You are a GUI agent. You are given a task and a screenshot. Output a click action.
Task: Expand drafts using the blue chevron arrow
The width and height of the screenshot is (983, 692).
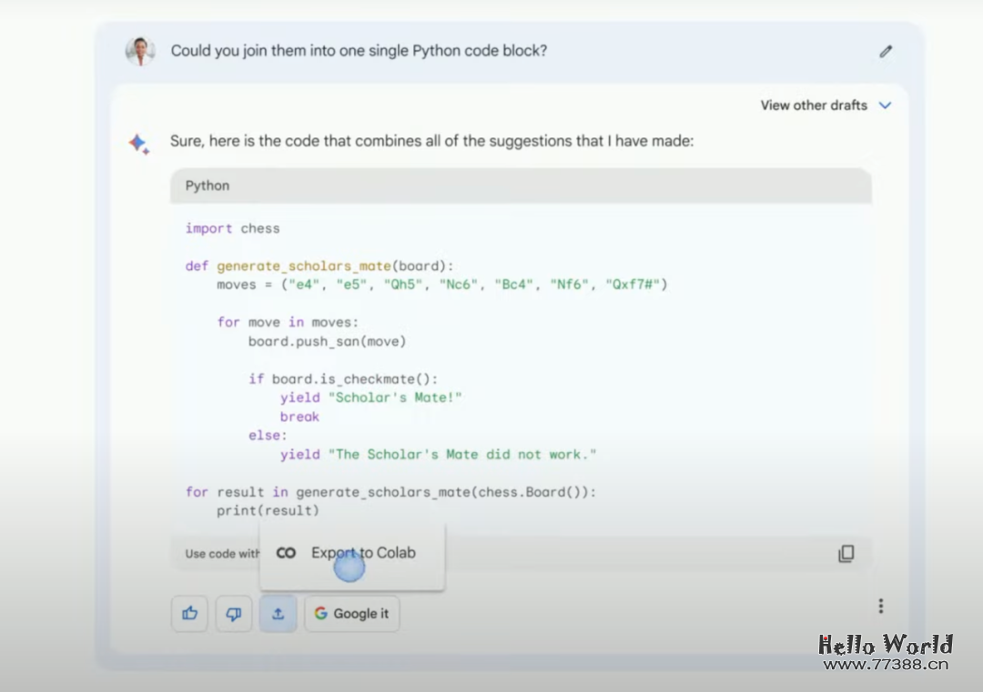(x=885, y=105)
